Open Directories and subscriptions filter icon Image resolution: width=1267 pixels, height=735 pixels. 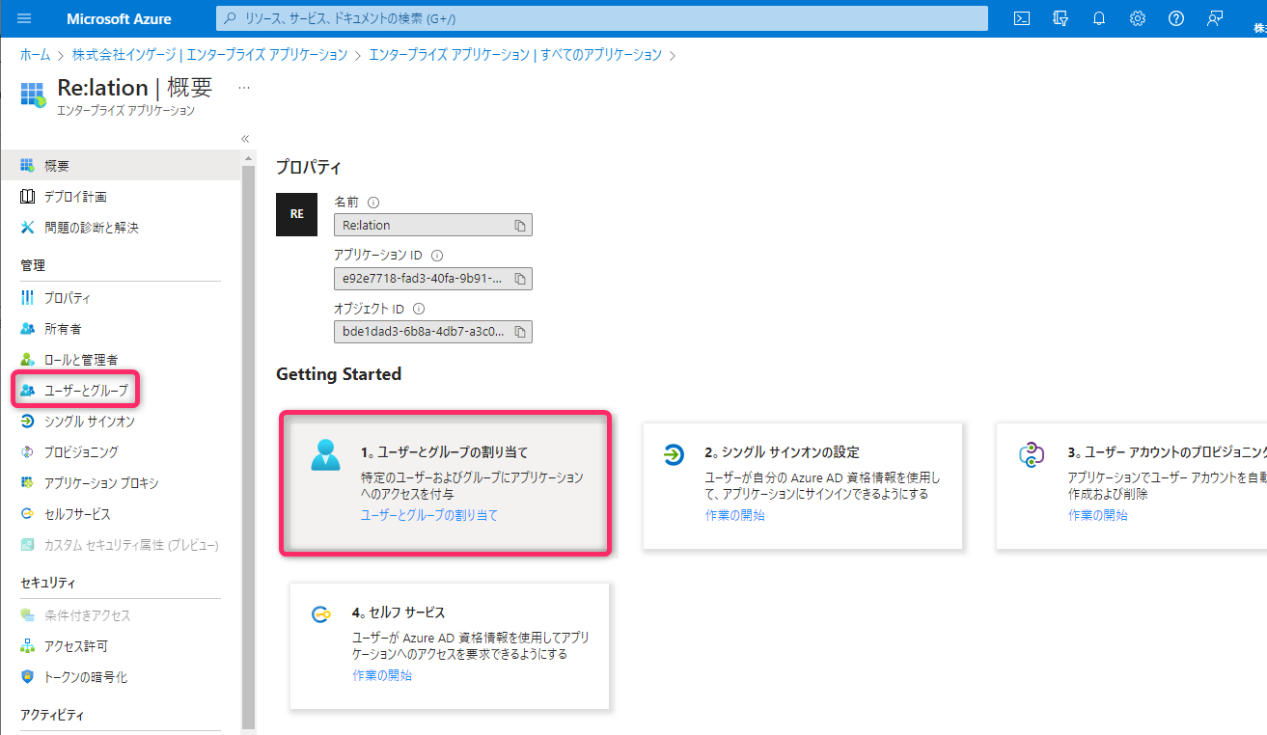pyautogui.click(x=1060, y=18)
